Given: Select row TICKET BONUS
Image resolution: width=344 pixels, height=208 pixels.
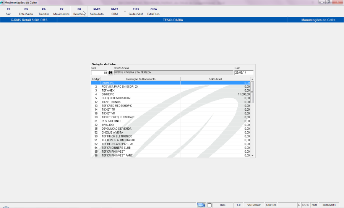Looking at the screenshot, I should point(170,102).
